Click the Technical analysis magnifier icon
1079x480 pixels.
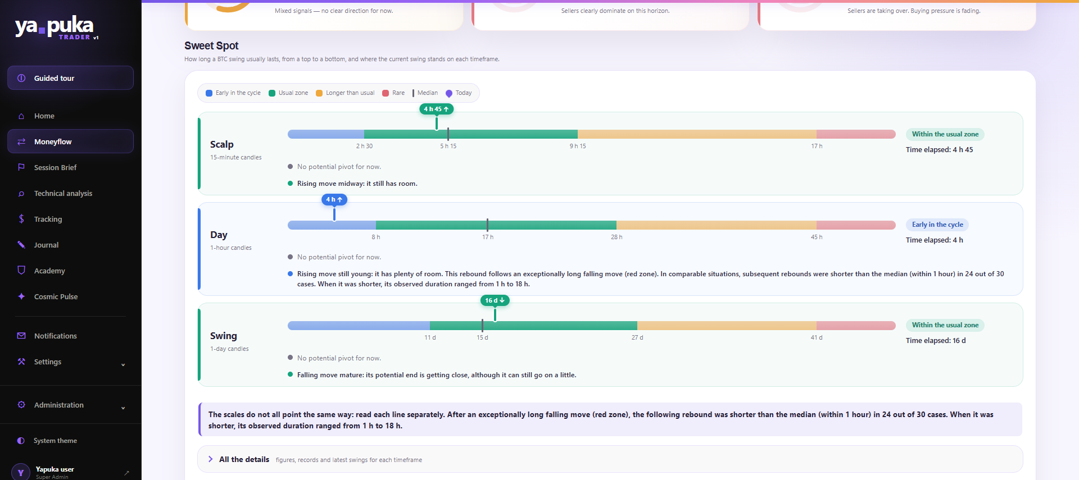(x=21, y=194)
